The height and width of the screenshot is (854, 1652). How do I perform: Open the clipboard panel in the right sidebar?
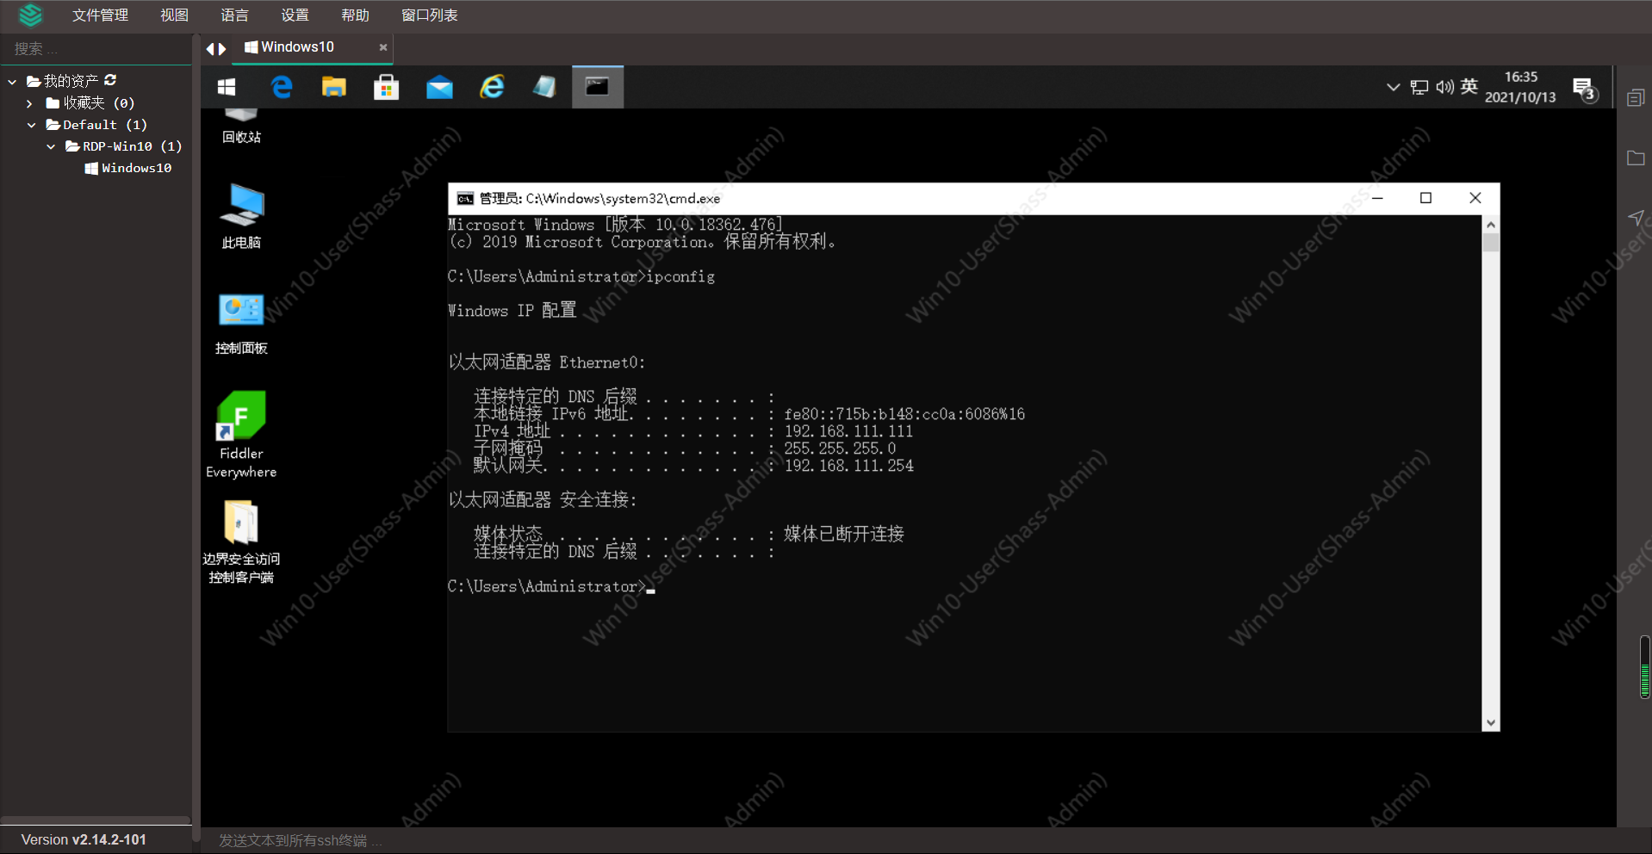(x=1636, y=96)
